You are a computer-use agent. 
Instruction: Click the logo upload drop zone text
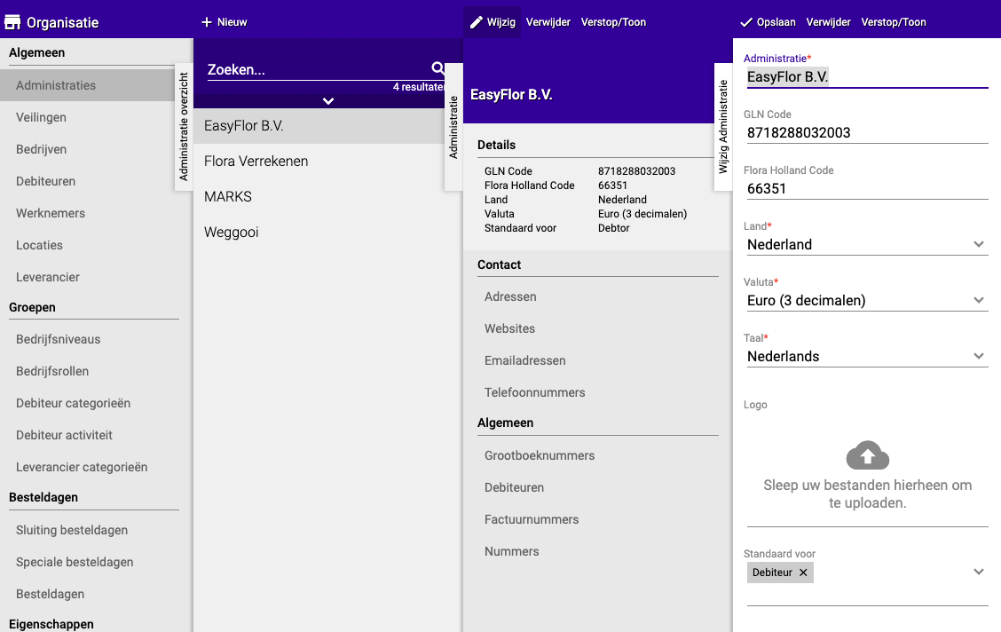pos(868,494)
